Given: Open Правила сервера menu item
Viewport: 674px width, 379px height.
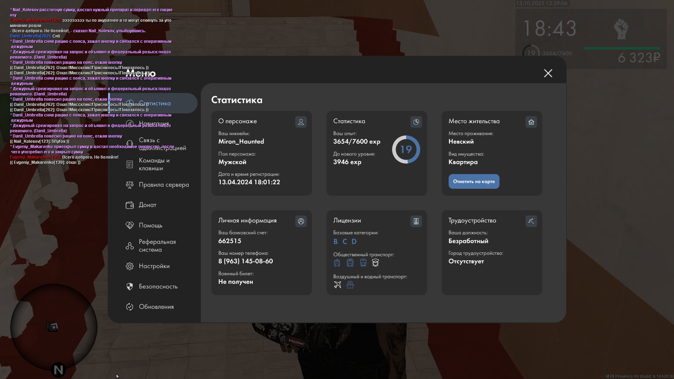Looking at the screenshot, I should pyautogui.click(x=164, y=185).
